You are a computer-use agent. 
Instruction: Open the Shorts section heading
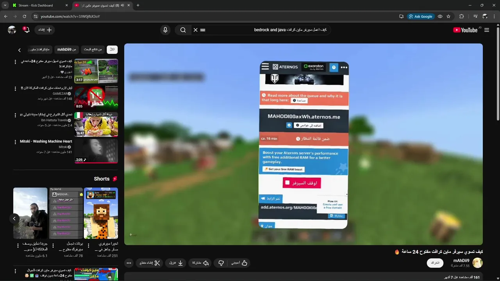click(x=105, y=179)
